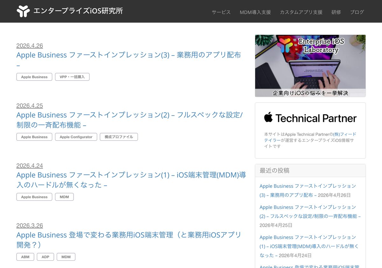The image size is (382, 268).
Task: Click Apple Business tag under the 2026.4.26 post
Action: 34,77
